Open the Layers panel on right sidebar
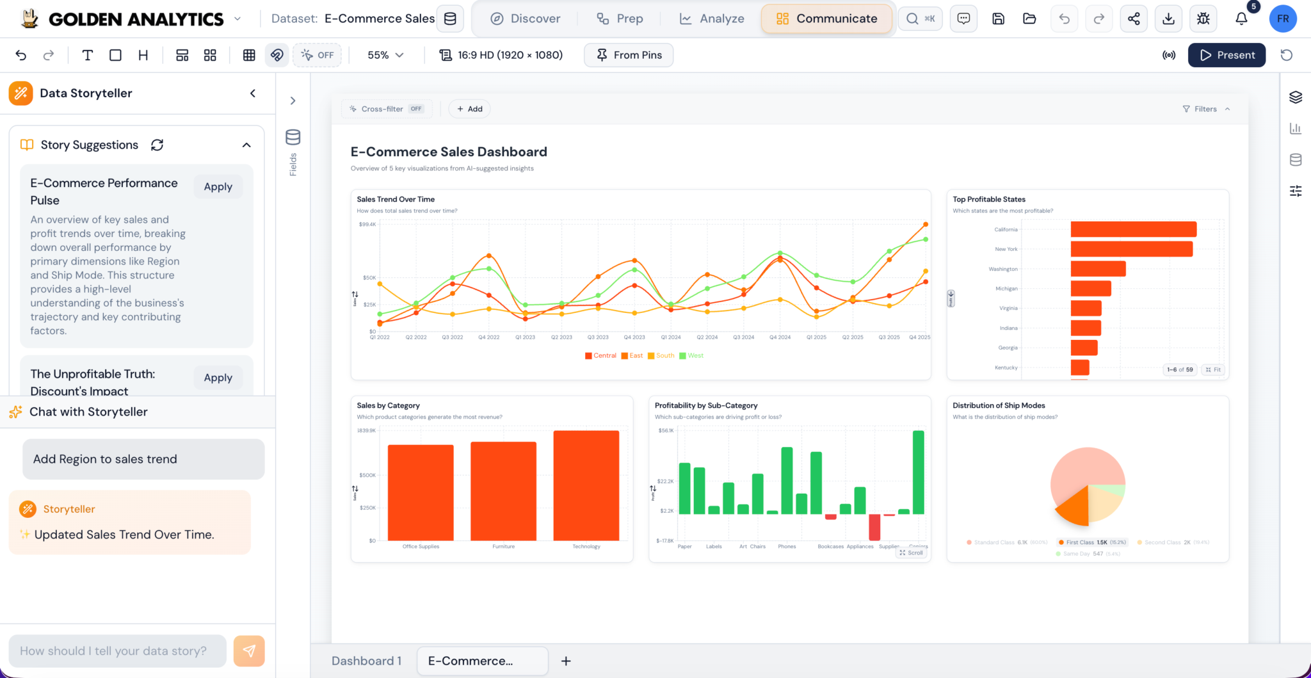 point(1296,97)
